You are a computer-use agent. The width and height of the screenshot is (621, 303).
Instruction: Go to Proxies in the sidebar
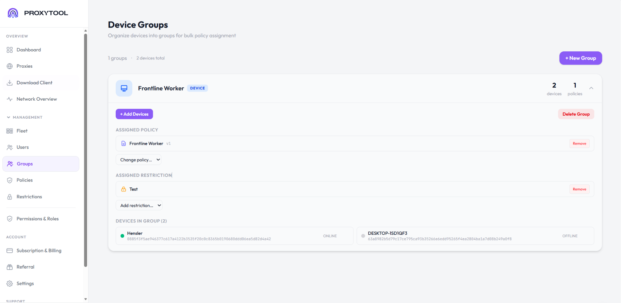41,66
